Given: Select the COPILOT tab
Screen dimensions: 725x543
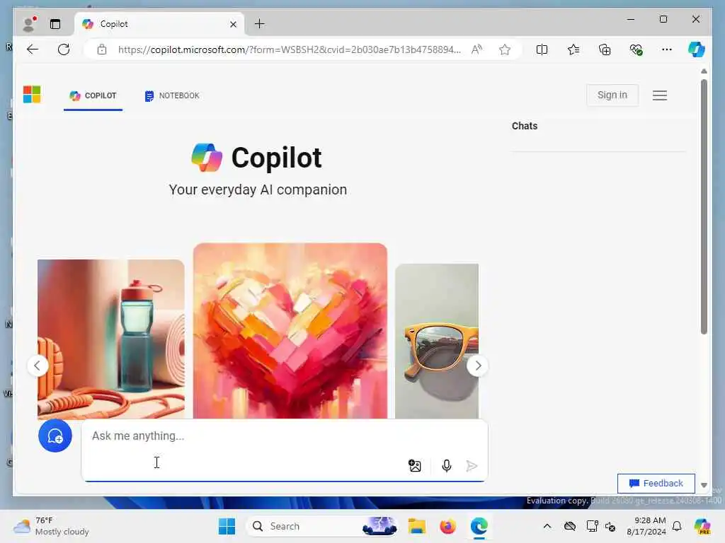Looking at the screenshot, I should point(93,95).
